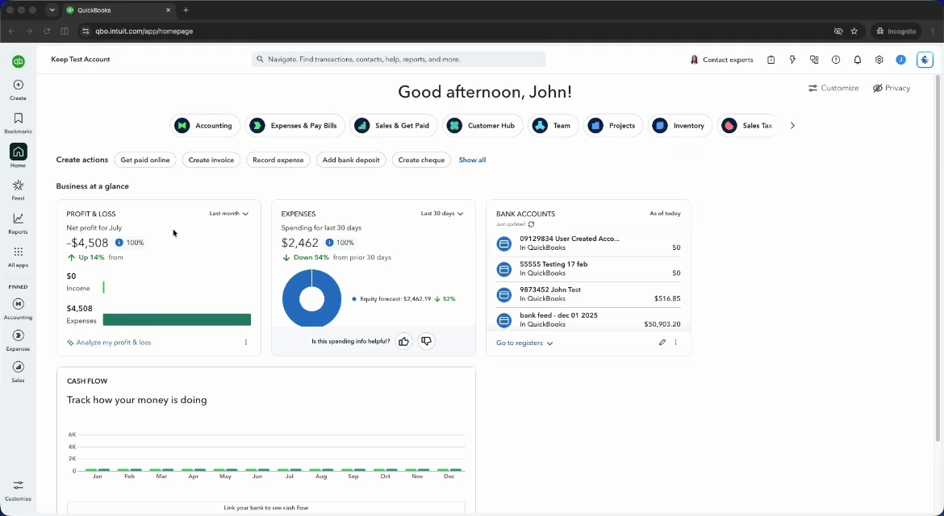Open a new browser tab
944x516 pixels.
[186, 10]
